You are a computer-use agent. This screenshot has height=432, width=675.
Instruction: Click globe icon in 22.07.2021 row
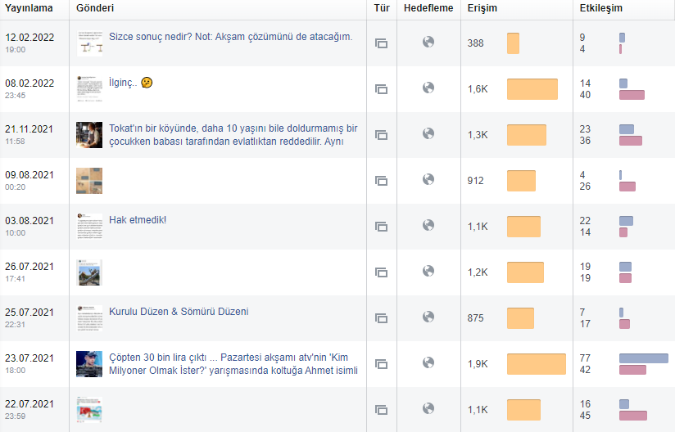[x=428, y=408]
